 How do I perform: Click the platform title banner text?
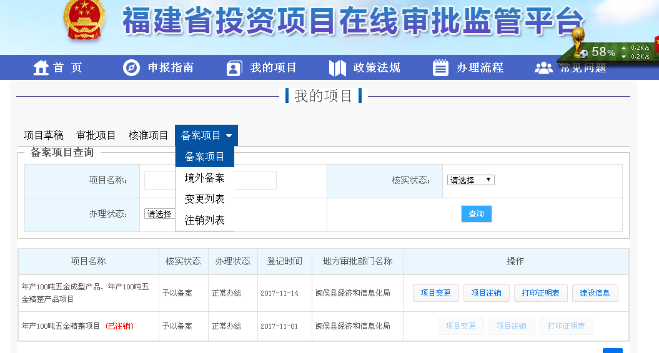(x=353, y=21)
